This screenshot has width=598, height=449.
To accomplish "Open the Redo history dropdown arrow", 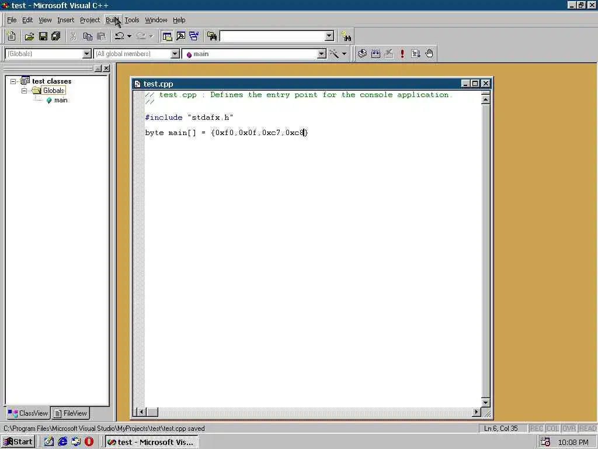I will [x=151, y=36].
